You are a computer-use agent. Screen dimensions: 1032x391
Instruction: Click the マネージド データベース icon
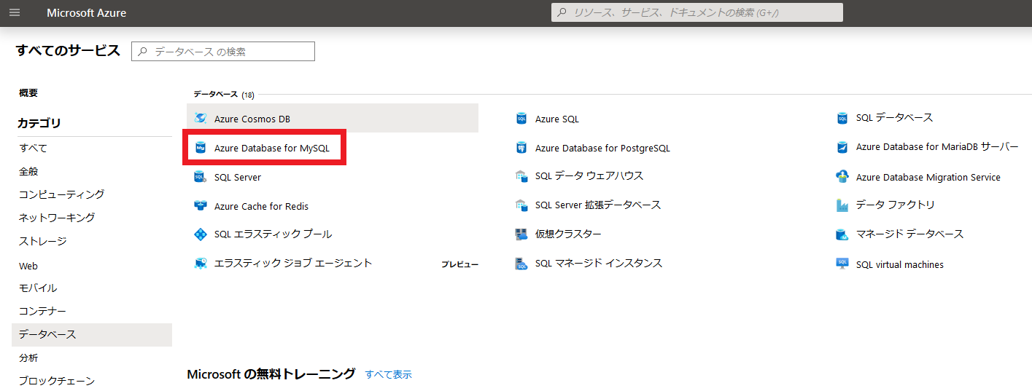(x=842, y=234)
